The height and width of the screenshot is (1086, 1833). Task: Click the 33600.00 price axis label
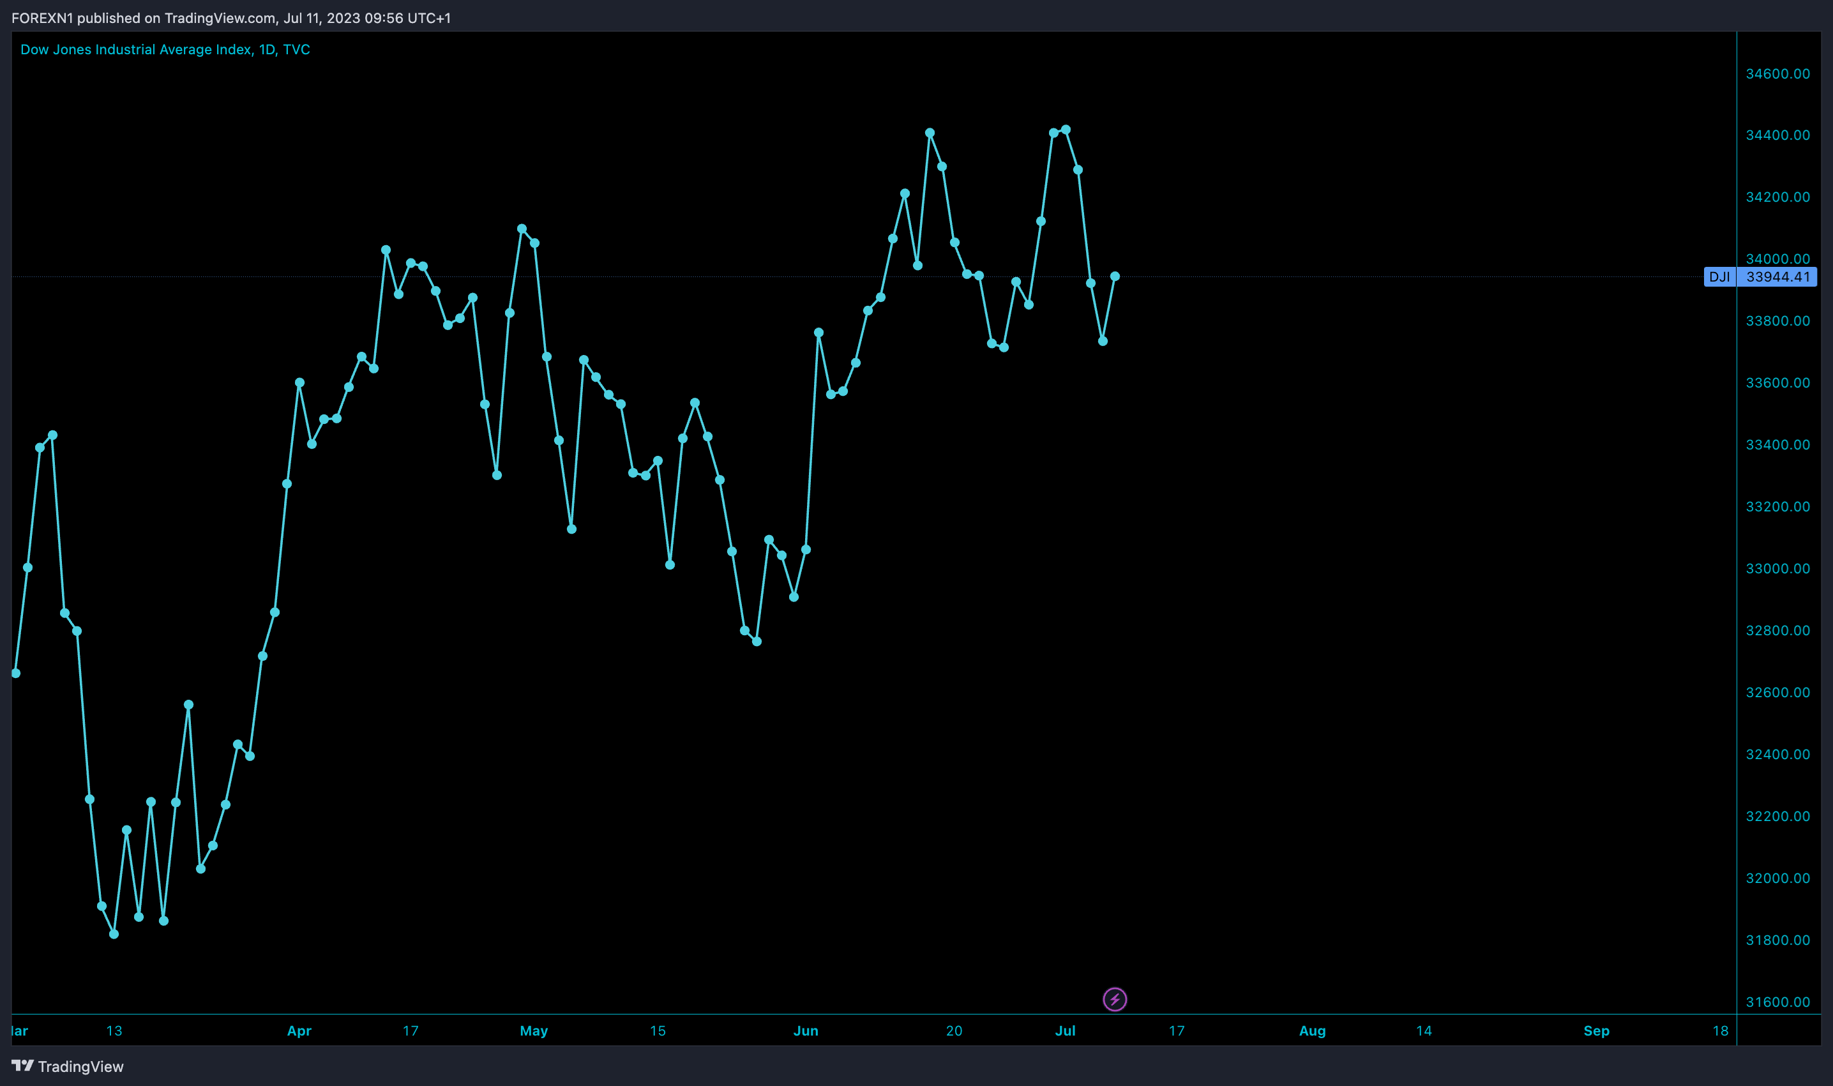1777,382
